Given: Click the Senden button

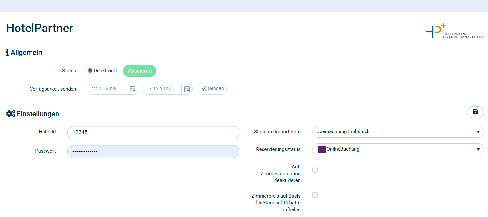Looking at the screenshot, I should (212, 89).
